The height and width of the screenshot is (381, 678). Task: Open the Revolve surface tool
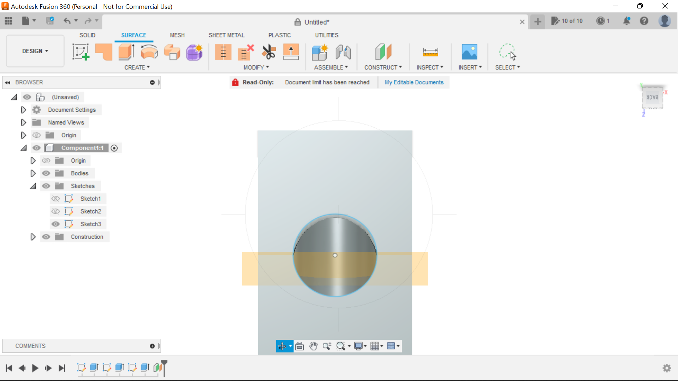[149, 52]
